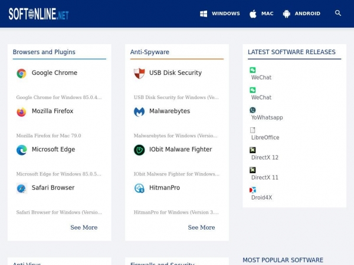Open the DirectX 11 release link

click(265, 178)
